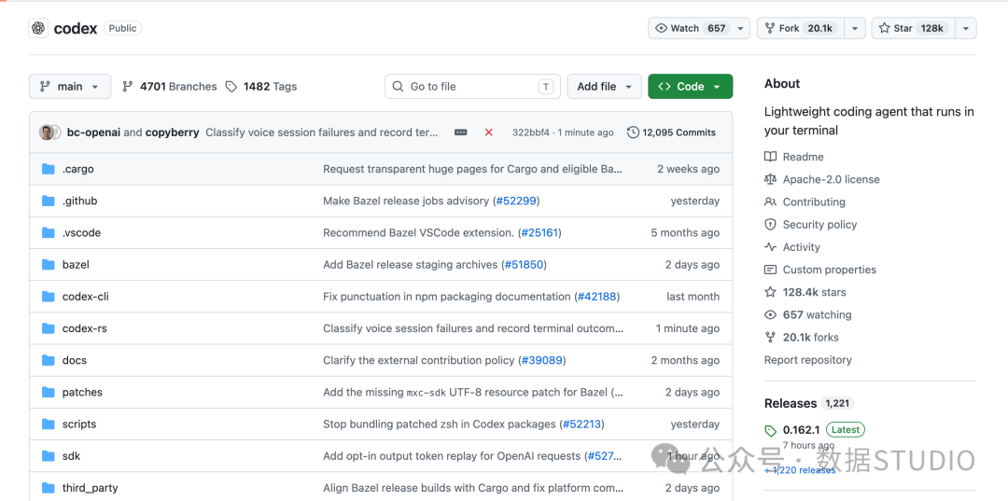1008x501 pixels.
Task: Open the docs folder name
Action: pyautogui.click(x=75, y=360)
